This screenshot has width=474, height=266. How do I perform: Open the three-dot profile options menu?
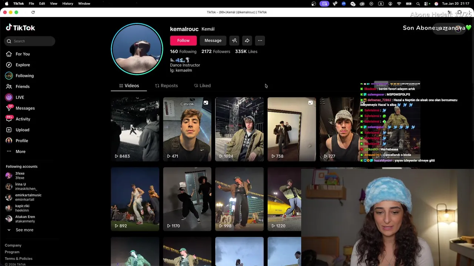click(x=260, y=41)
